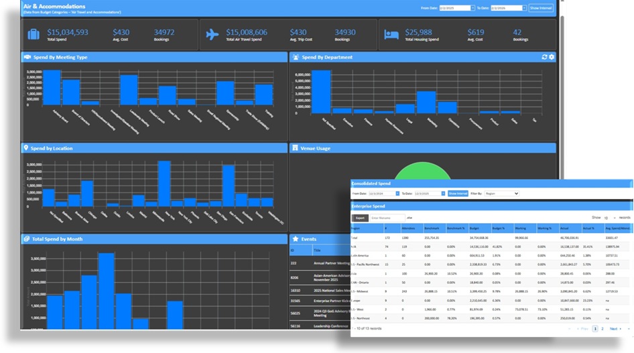
Task: Click the star icon beside Events
Action: 296,238
